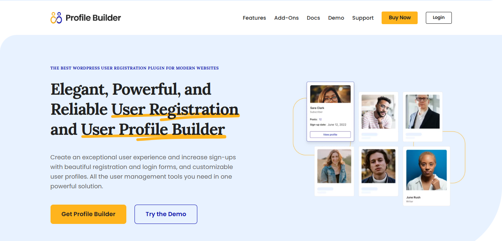The width and height of the screenshot is (502, 241).
Task: Click View profile on Sara Clark card
Action: pyautogui.click(x=330, y=134)
